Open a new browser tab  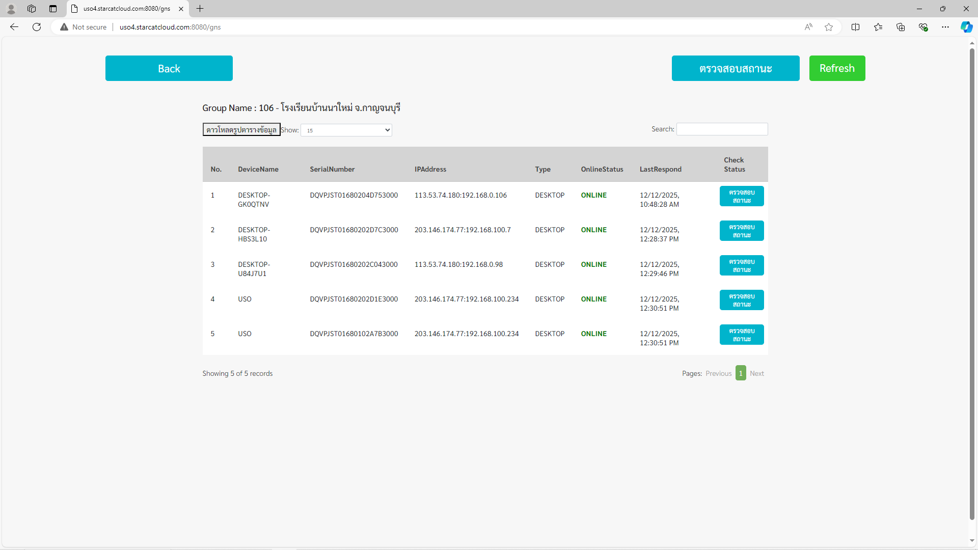200,9
